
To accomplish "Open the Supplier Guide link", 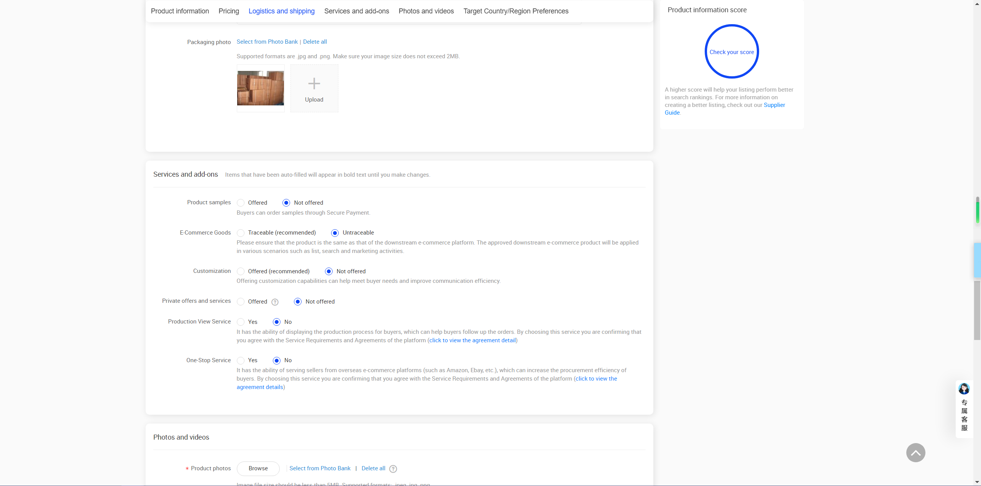I will coord(774,105).
